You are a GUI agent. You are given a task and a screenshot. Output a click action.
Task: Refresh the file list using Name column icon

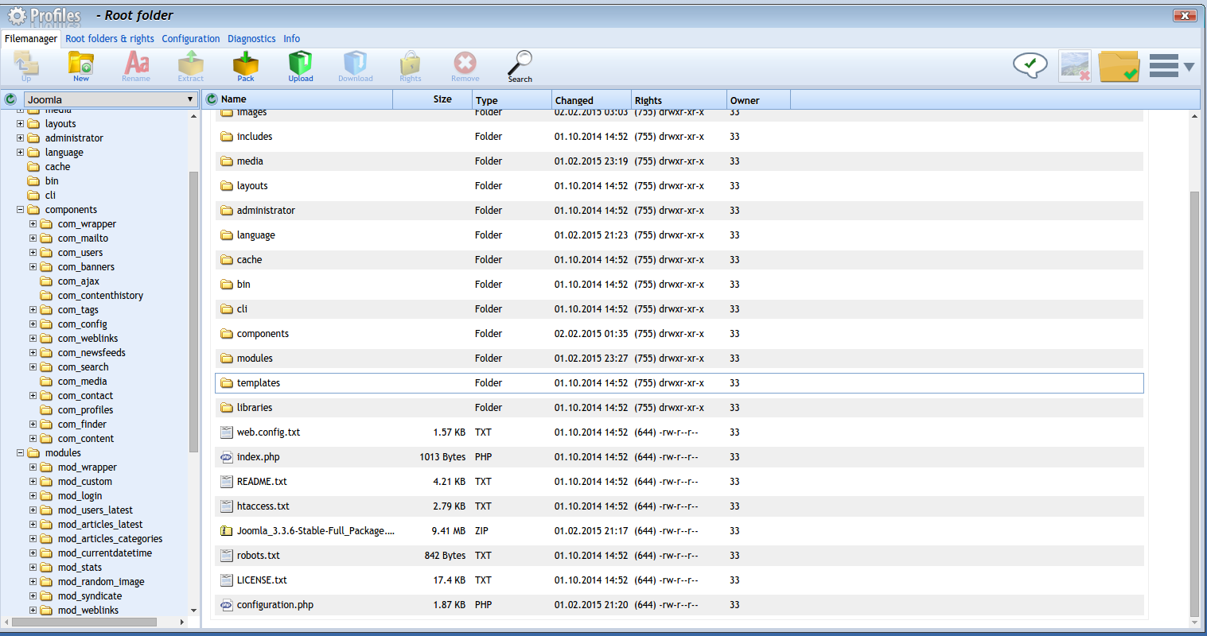(212, 99)
